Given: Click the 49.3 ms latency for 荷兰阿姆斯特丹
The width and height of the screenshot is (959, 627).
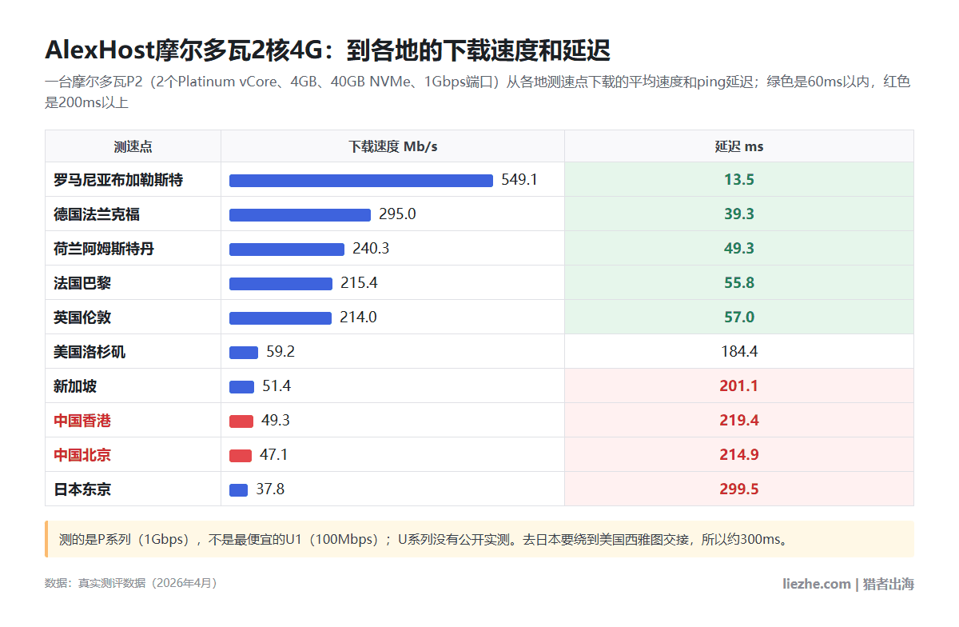Looking at the screenshot, I should pos(739,249).
